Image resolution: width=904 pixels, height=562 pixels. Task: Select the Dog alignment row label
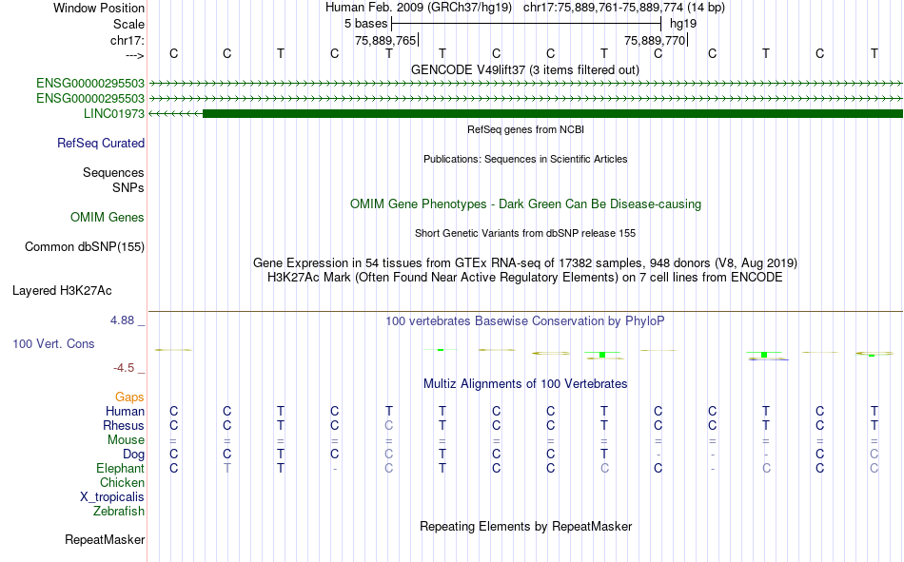(133, 455)
